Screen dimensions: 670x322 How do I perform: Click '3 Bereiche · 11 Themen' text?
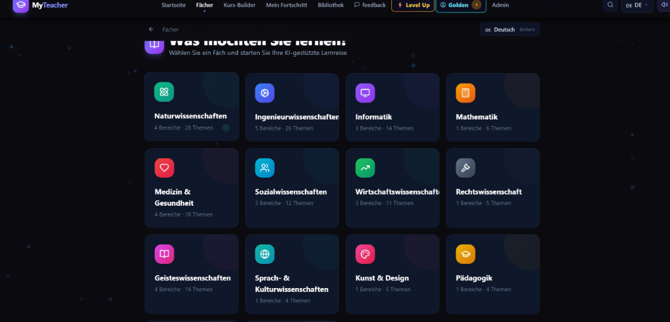coord(385,203)
